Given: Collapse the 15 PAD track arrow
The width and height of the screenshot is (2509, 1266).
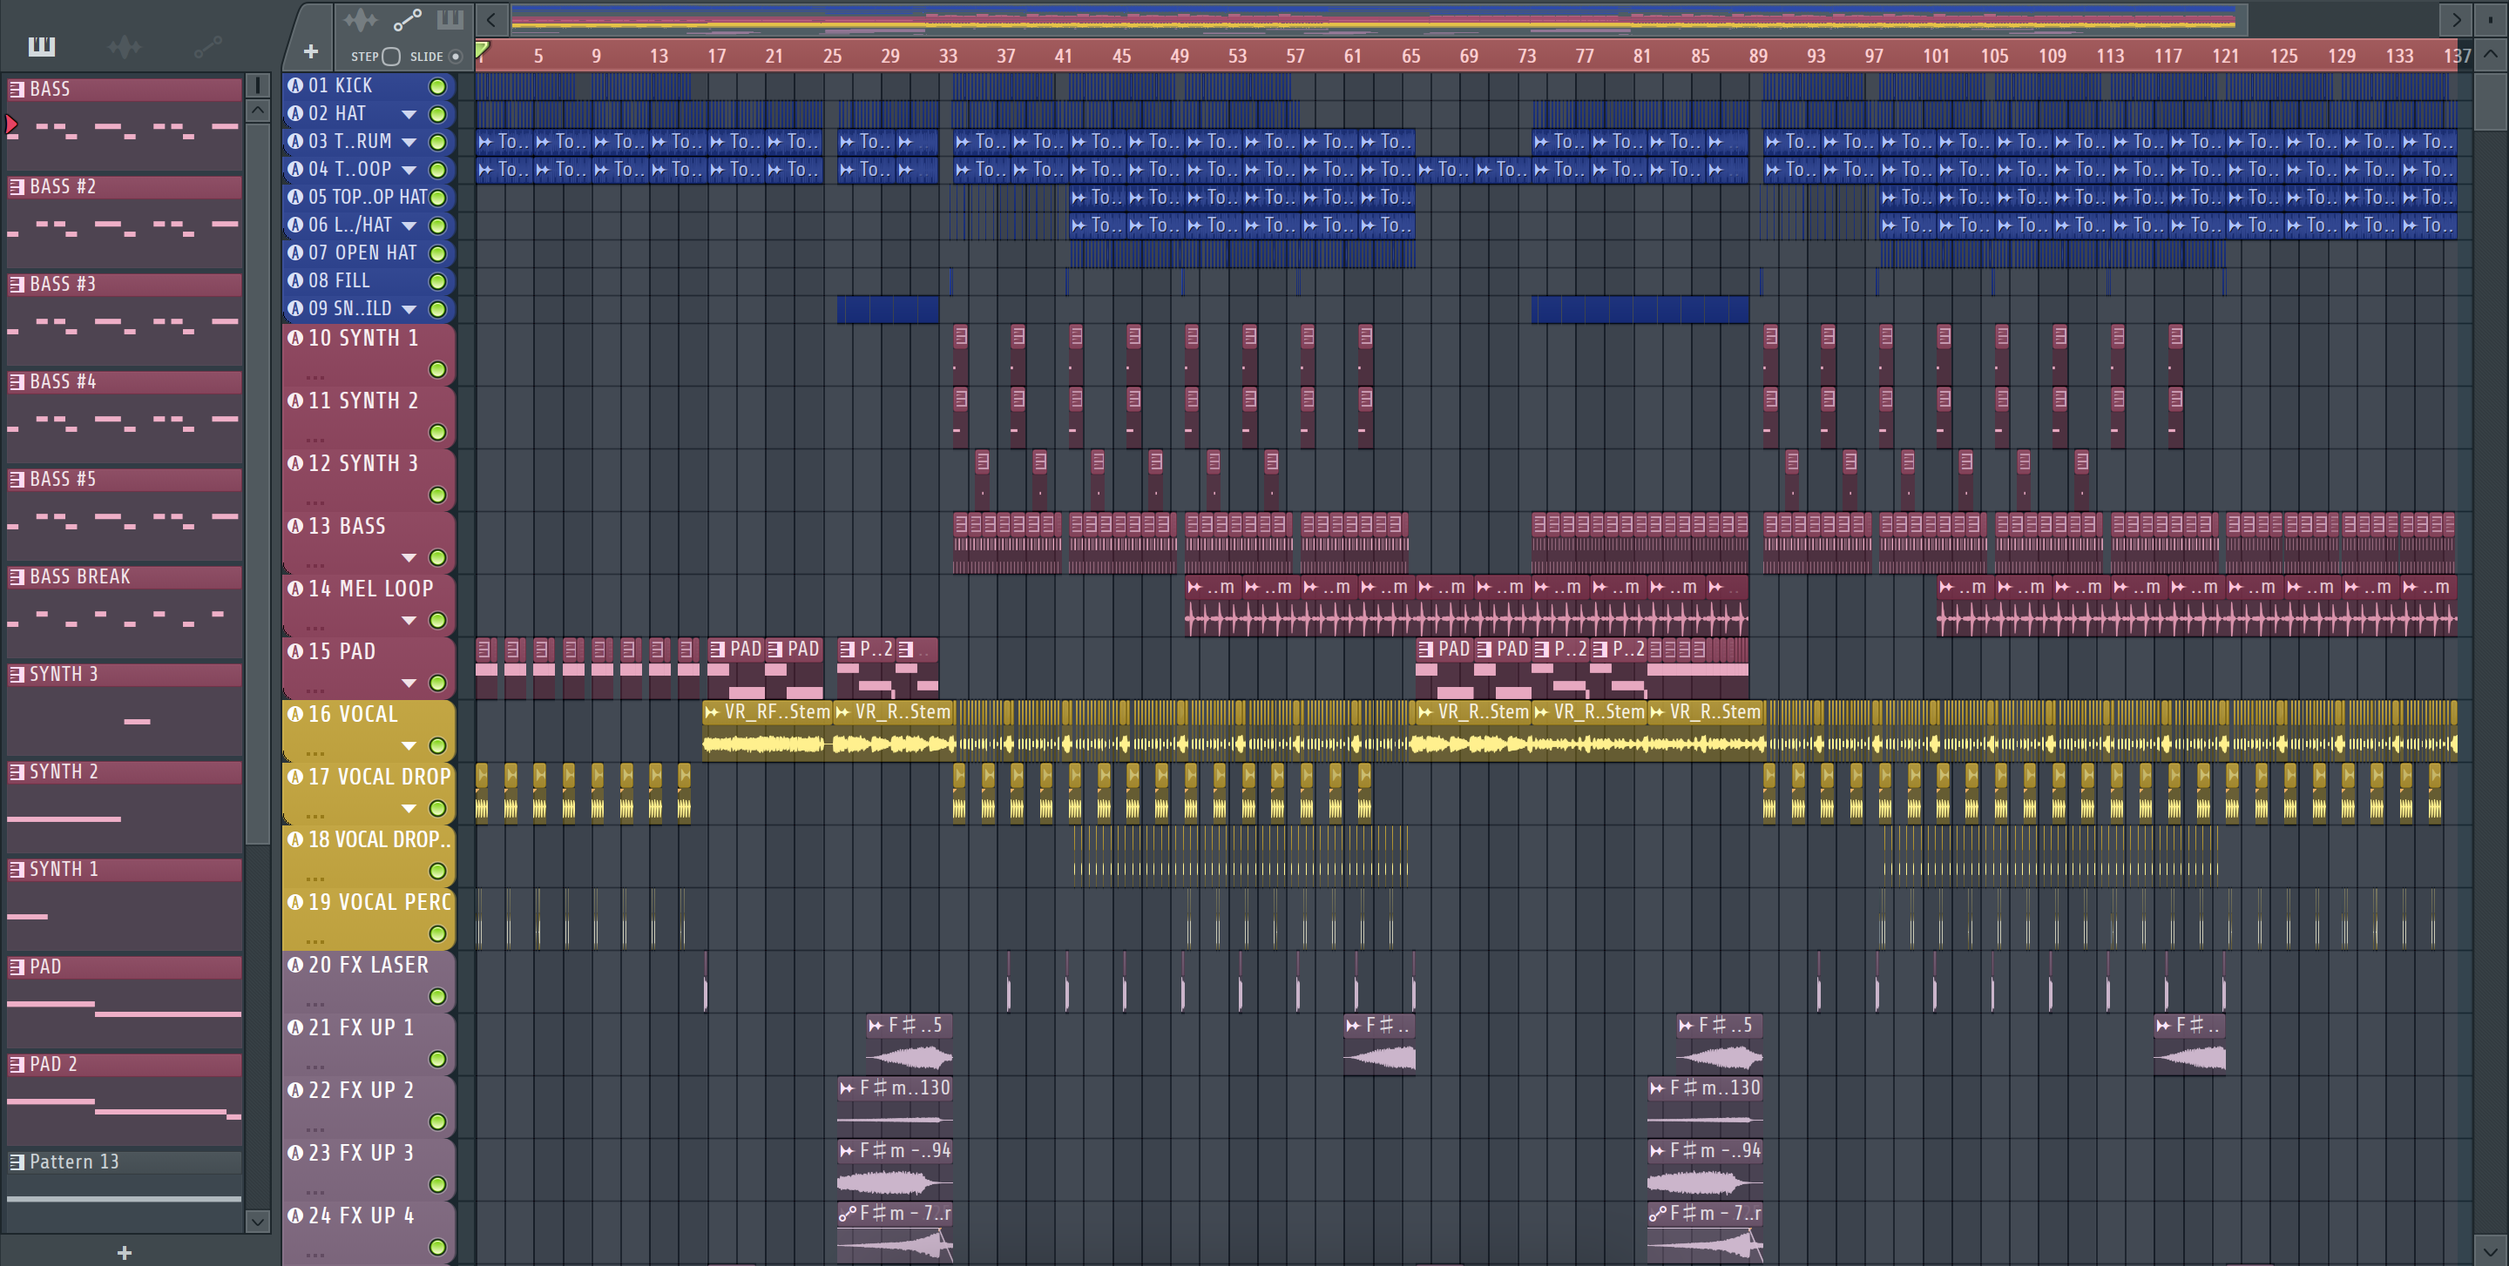Looking at the screenshot, I should 409,684.
